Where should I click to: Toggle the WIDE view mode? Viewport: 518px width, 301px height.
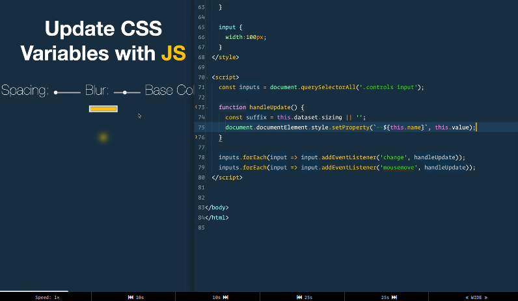[x=476, y=297]
